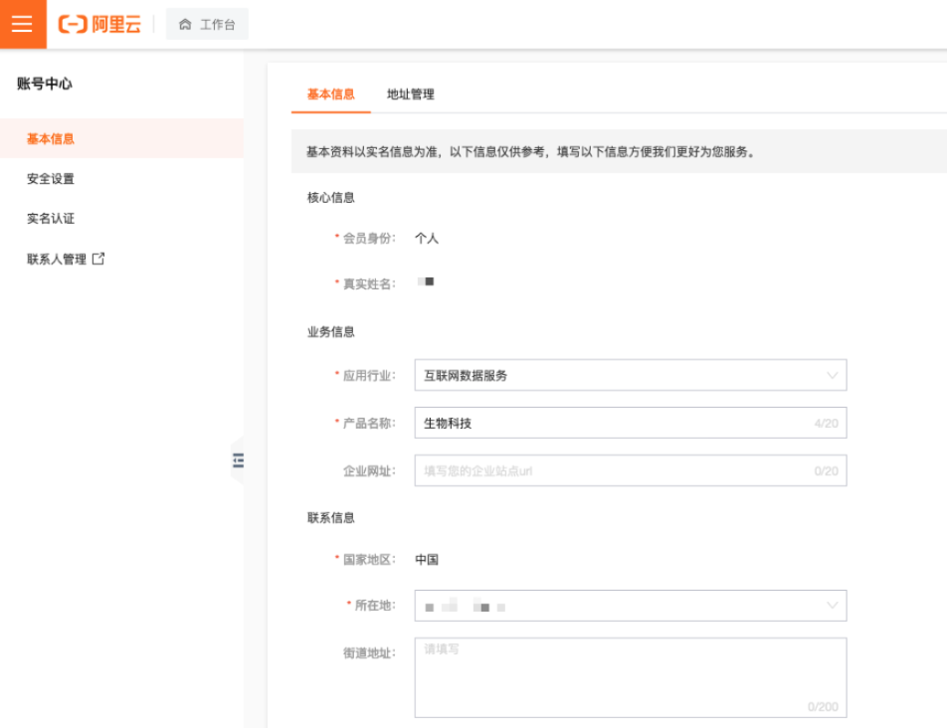Click the 工作台 button in header
Image resolution: width=947 pixels, height=728 pixels.
207,25
